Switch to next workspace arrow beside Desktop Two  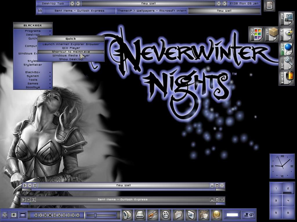[78, 3]
